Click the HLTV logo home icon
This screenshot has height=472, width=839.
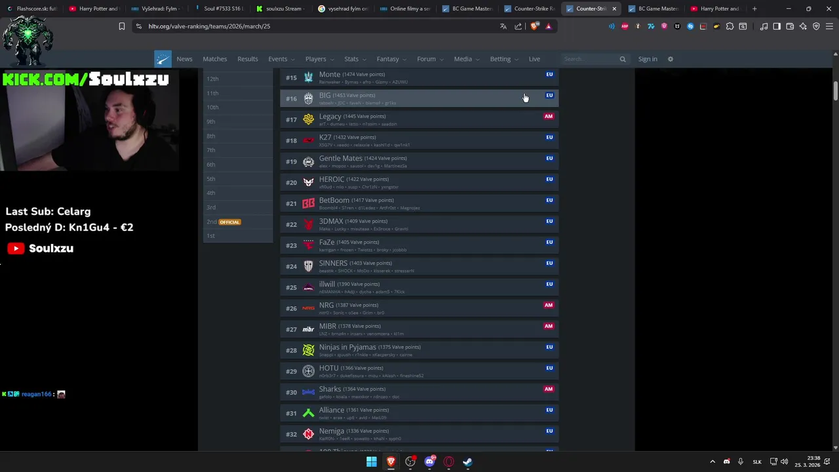(x=163, y=59)
